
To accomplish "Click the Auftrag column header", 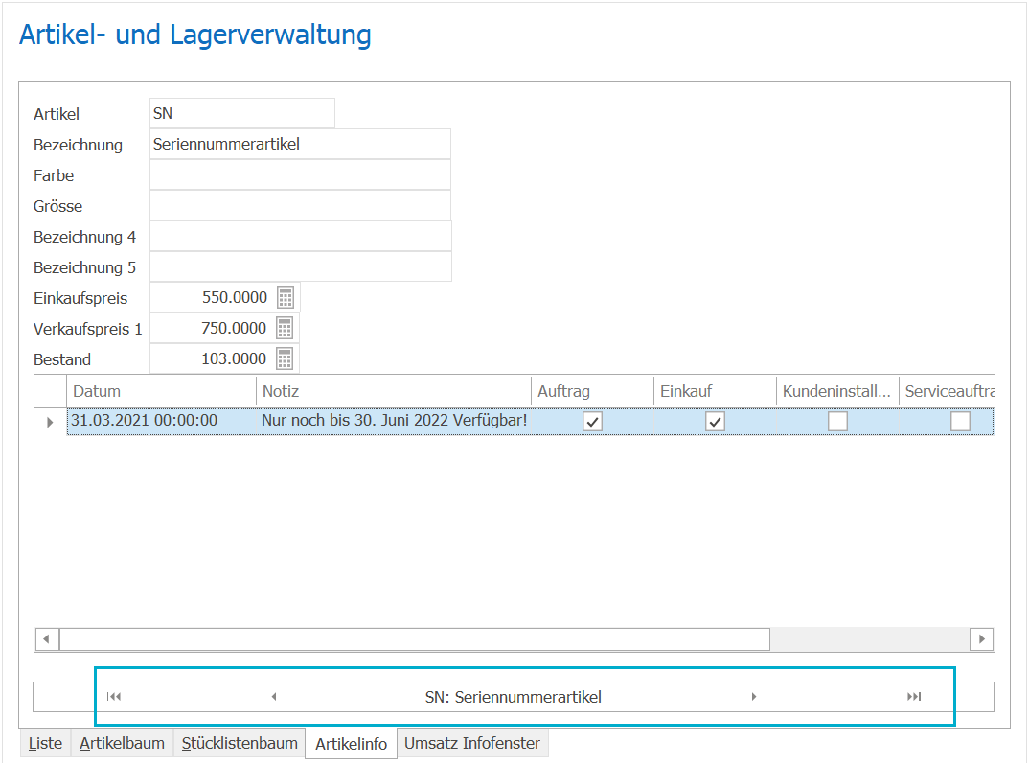I will click(592, 391).
